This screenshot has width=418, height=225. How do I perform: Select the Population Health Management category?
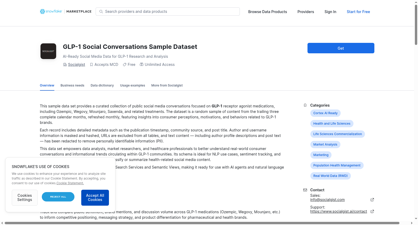[337, 165]
